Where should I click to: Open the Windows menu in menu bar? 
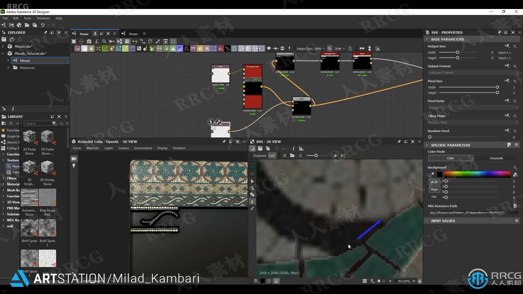[43, 18]
